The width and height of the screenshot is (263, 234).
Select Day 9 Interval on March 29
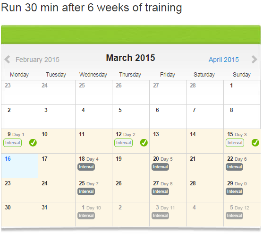[234, 191]
